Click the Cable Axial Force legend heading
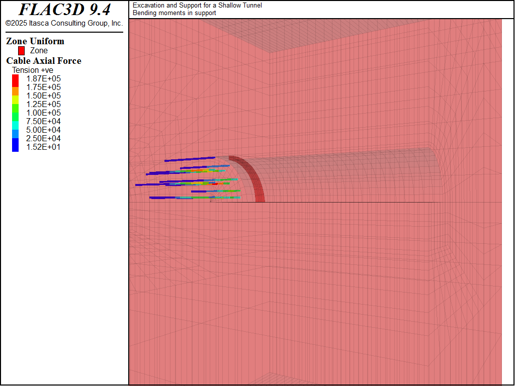The height and width of the screenshot is (386, 515). click(x=44, y=61)
